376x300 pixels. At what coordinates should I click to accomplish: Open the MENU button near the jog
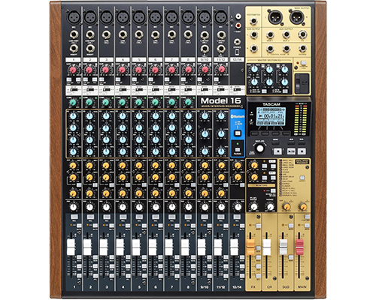click(x=275, y=142)
